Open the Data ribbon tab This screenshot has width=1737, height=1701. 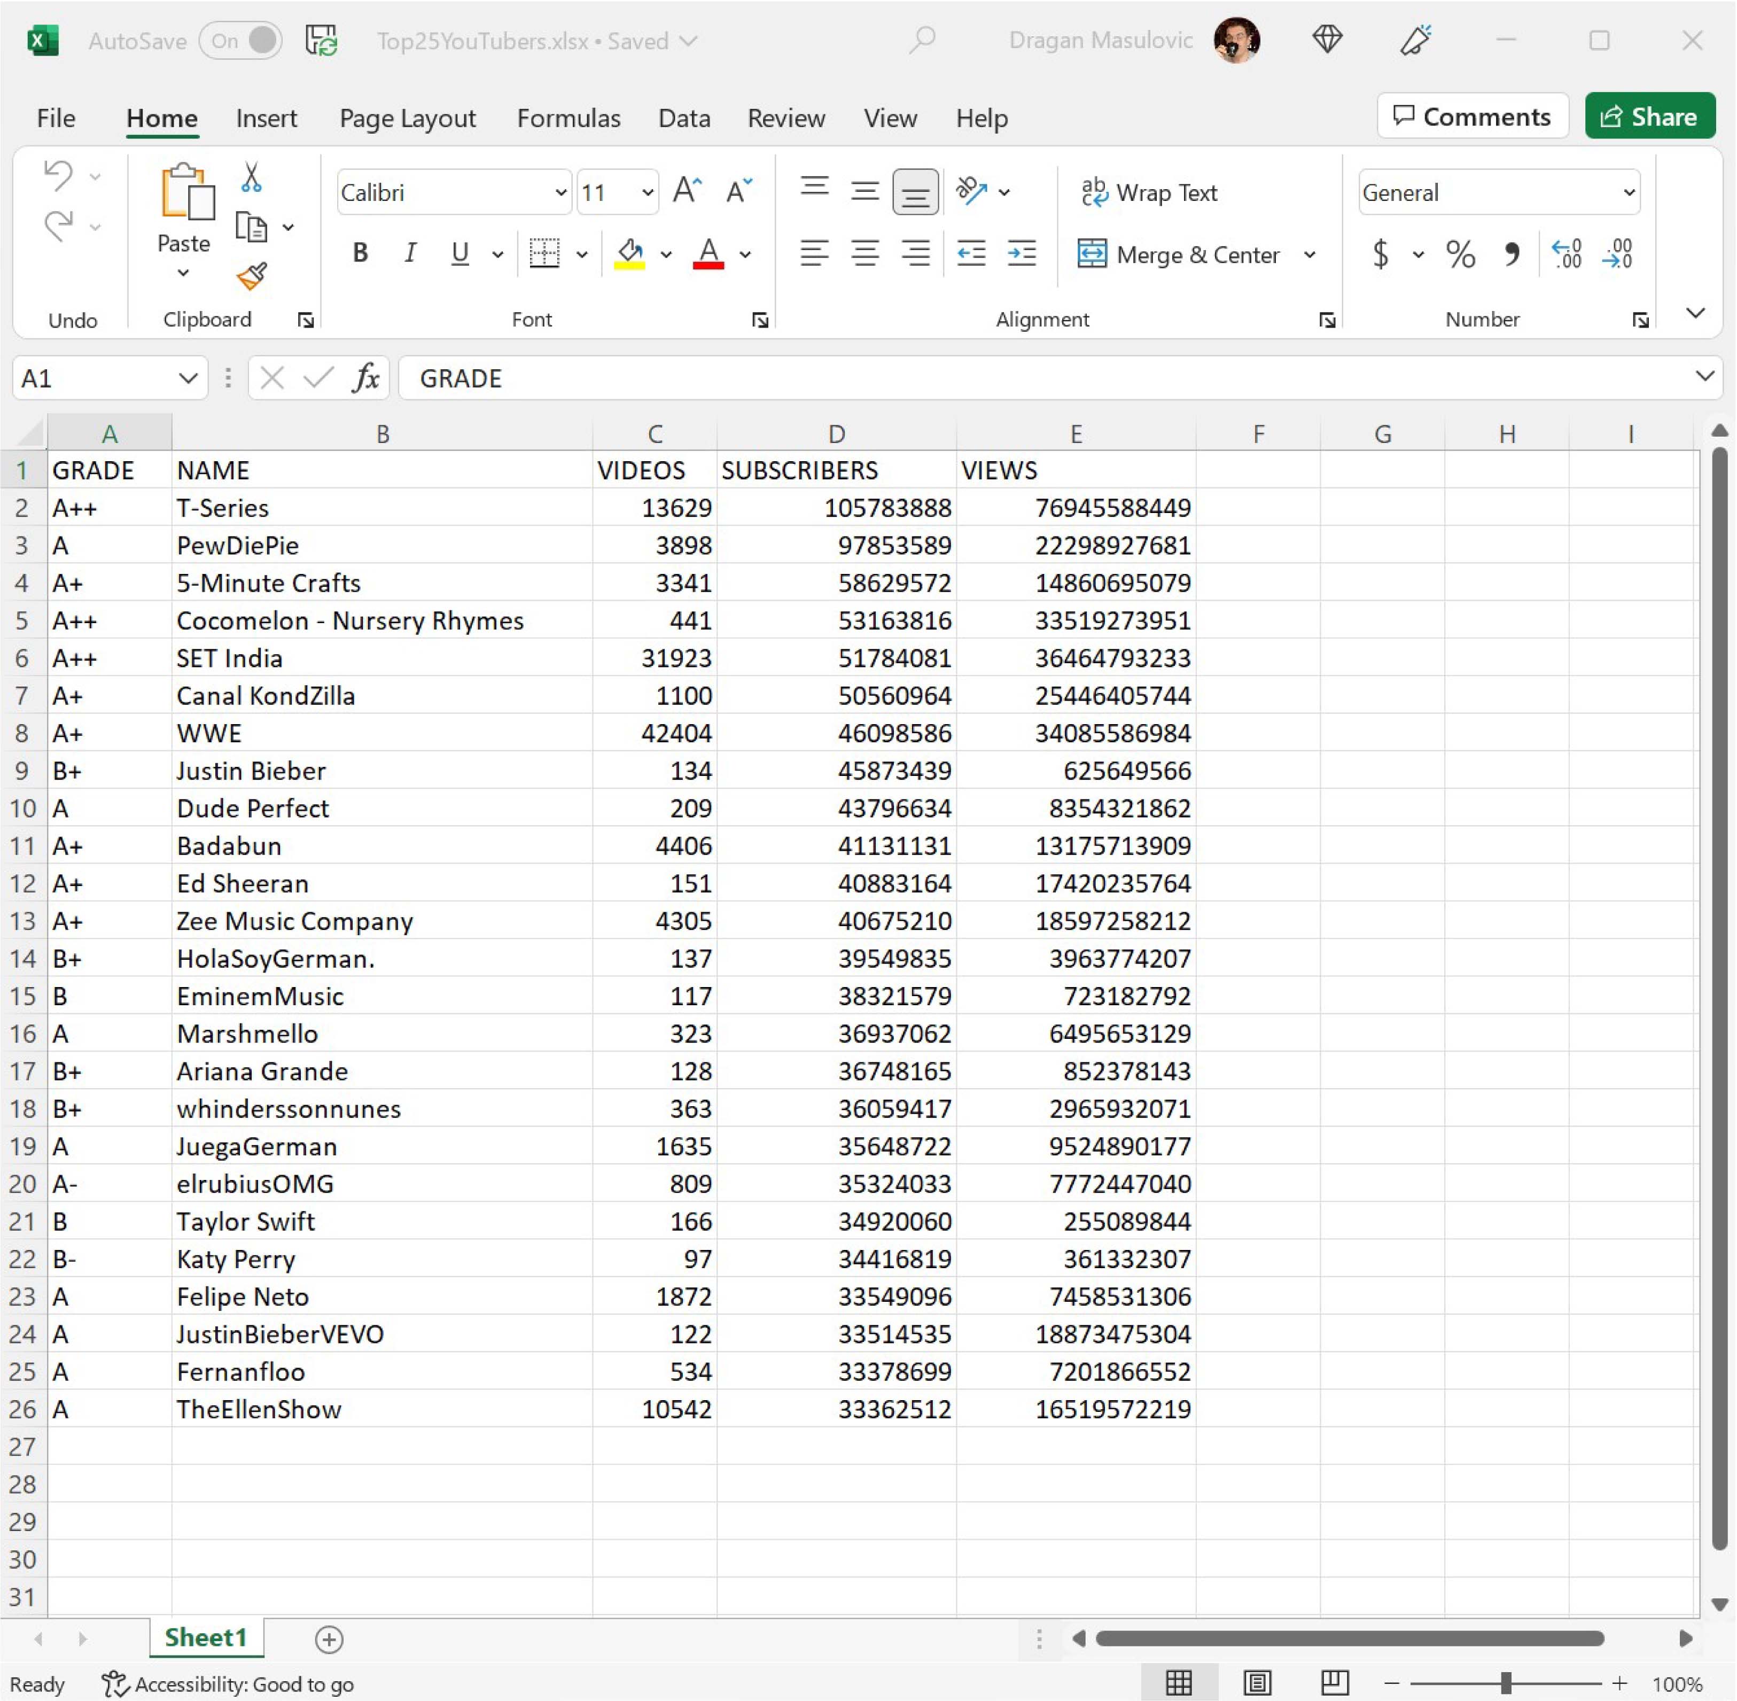pos(684,118)
